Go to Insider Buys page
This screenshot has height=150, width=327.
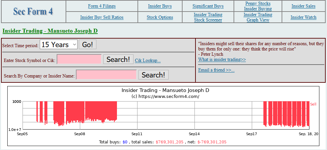click(160, 6)
